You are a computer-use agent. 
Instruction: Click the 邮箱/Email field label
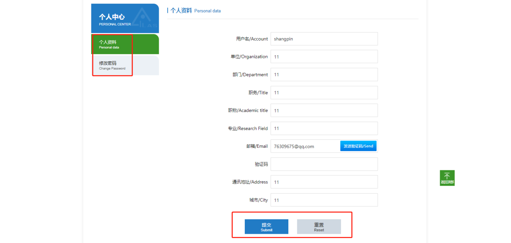[257, 147]
